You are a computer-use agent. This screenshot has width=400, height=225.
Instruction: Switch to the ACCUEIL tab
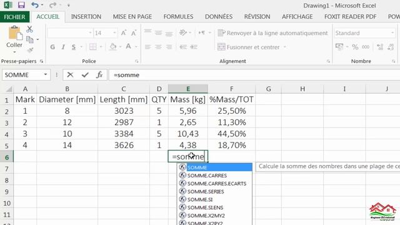point(47,17)
